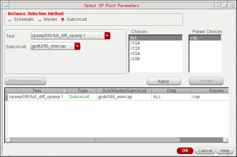Screen dimensions: 237x157
Task: Close the Select OP Point Parameters window
Action: (231, 6)
